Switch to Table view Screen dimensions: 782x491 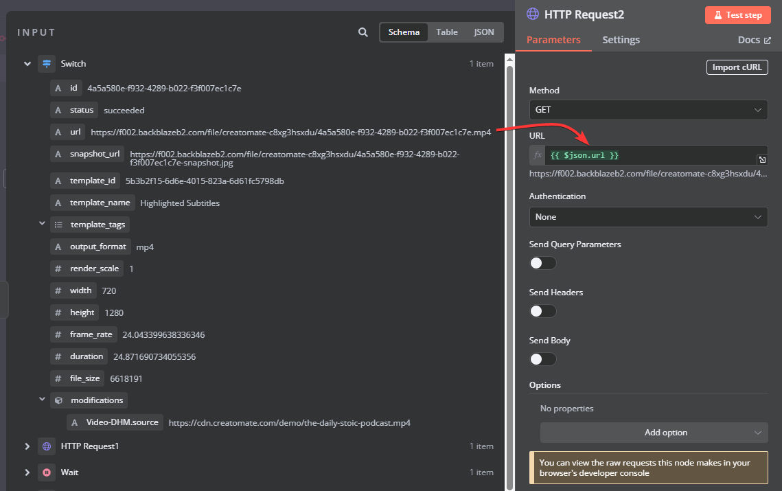coord(447,32)
